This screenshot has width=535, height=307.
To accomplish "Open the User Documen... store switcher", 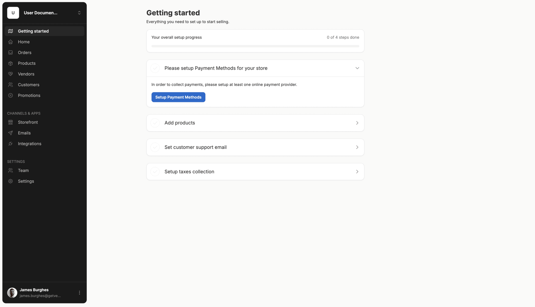I will point(45,13).
